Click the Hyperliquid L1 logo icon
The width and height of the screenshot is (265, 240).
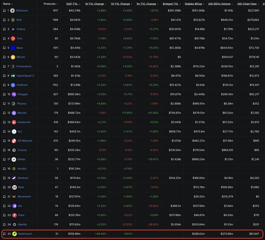pos(13,76)
